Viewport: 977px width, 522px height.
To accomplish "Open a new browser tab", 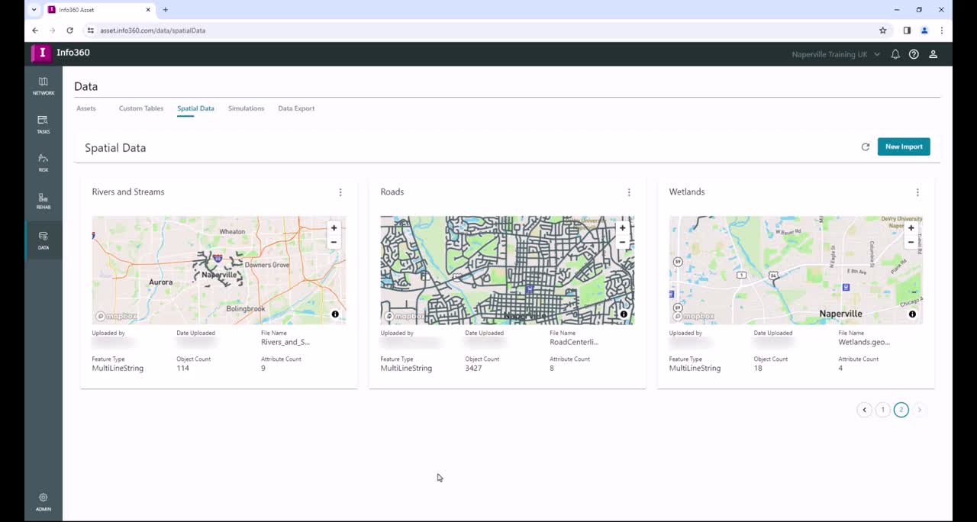I will [166, 10].
